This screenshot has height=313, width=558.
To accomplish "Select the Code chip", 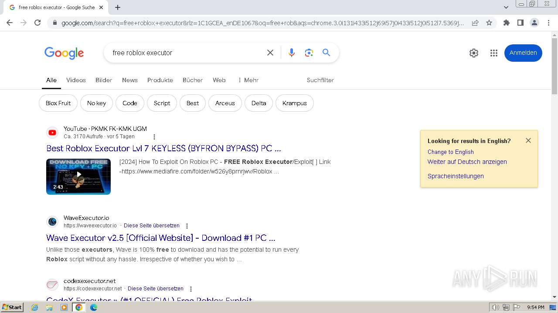I will (130, 103).
